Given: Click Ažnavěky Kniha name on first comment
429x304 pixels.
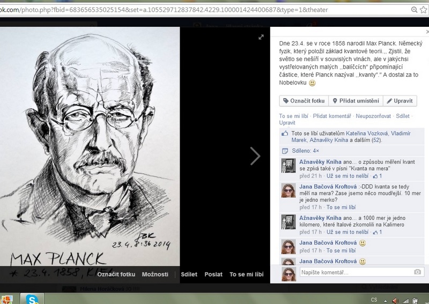Looking at the screenshot, I should click(320, 162).
